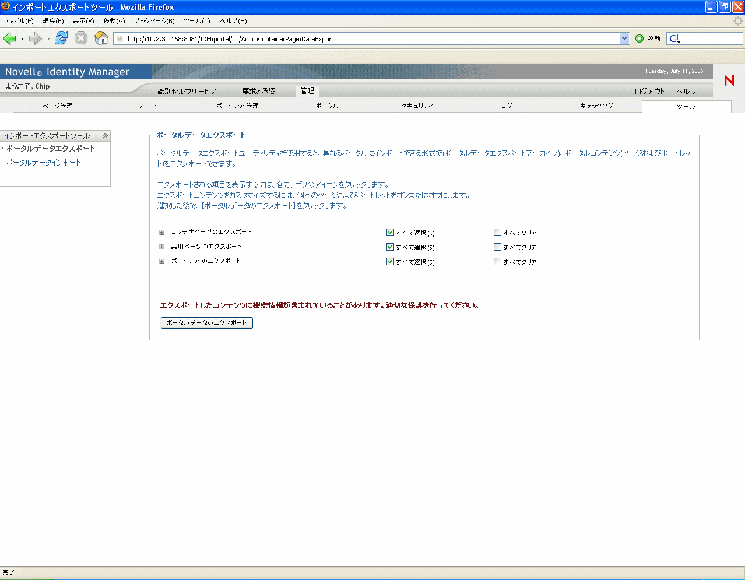Open the ツール(T) menu
Image resolution: width=745 pixels, height=580 pixels.
pyautogui.click(x=196, y=21)
